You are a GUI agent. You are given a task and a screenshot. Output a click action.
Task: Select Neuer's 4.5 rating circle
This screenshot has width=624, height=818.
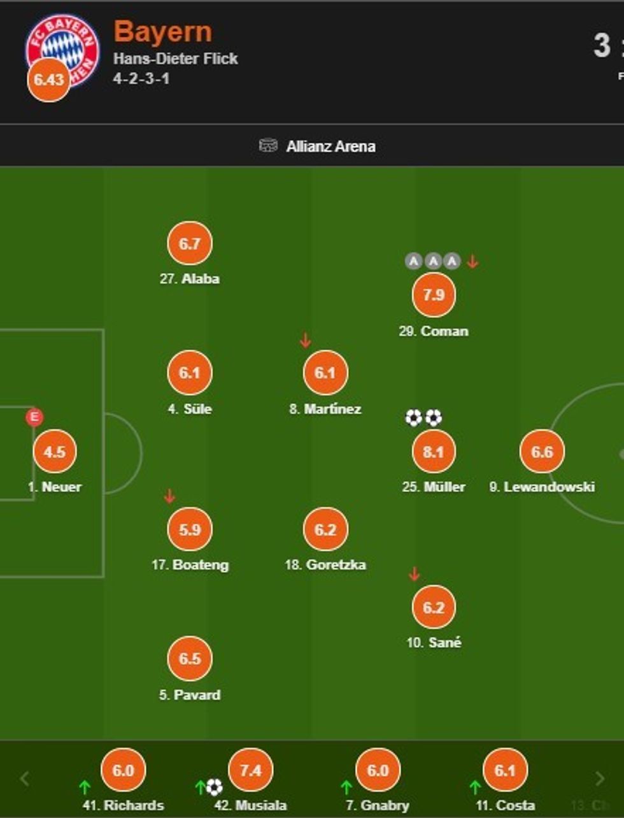coord(55,452)
